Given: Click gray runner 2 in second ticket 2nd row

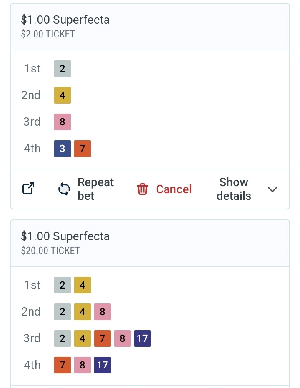Looking at the screenshot, I should tap(62, 312).
